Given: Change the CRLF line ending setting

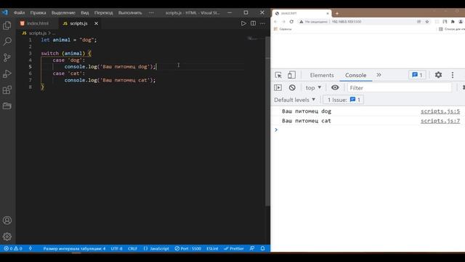Looking at the screenshot, I should pyautogui.click(x=132, y=248).
